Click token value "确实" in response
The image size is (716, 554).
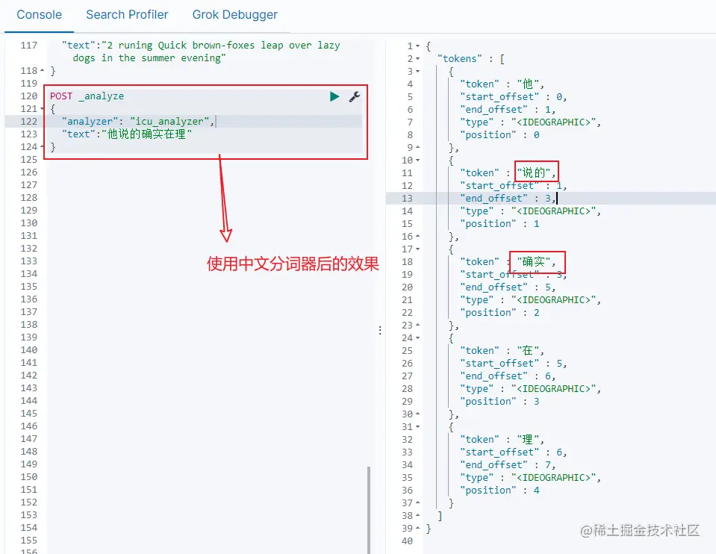pos(534,262)
